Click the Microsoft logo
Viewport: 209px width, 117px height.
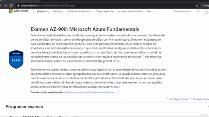[19, 11]
